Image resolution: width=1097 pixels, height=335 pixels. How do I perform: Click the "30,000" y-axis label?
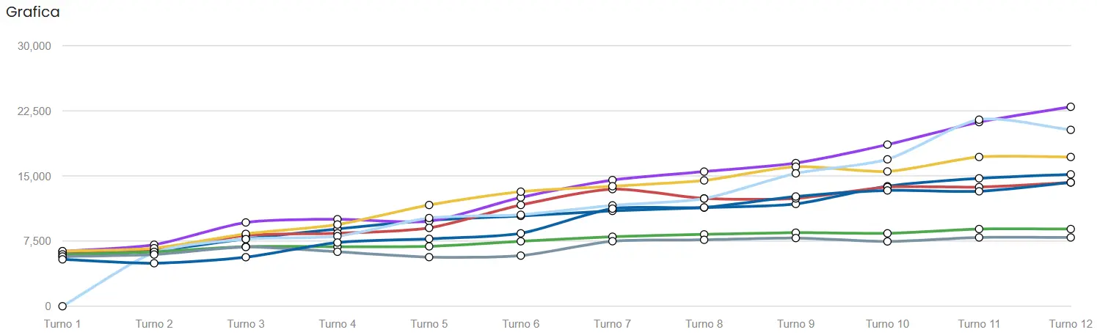pos(33,46)
